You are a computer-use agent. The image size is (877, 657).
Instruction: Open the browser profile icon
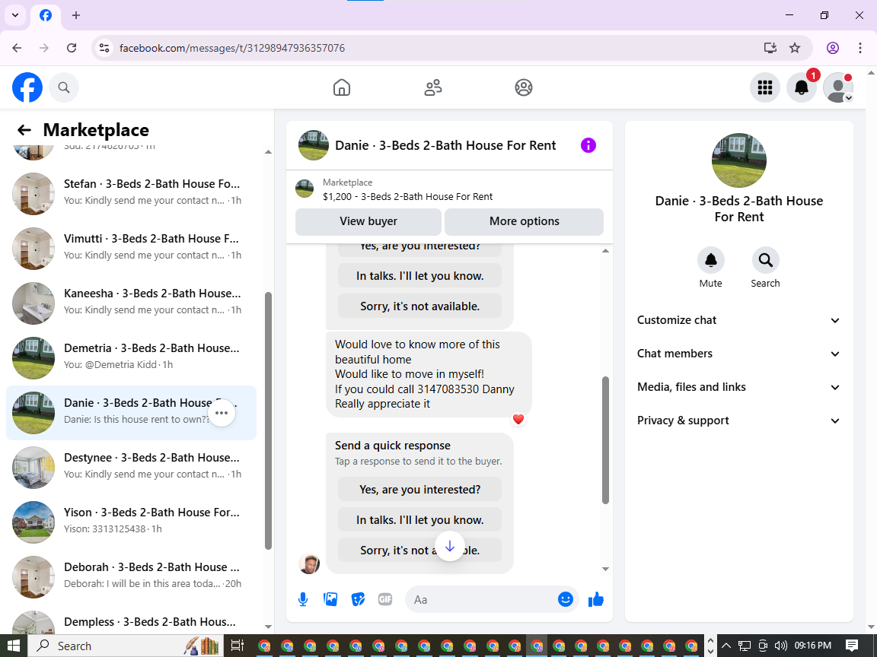[833, 48]
